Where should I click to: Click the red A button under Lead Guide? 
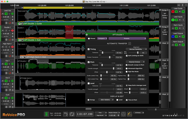tap(173, 12)
